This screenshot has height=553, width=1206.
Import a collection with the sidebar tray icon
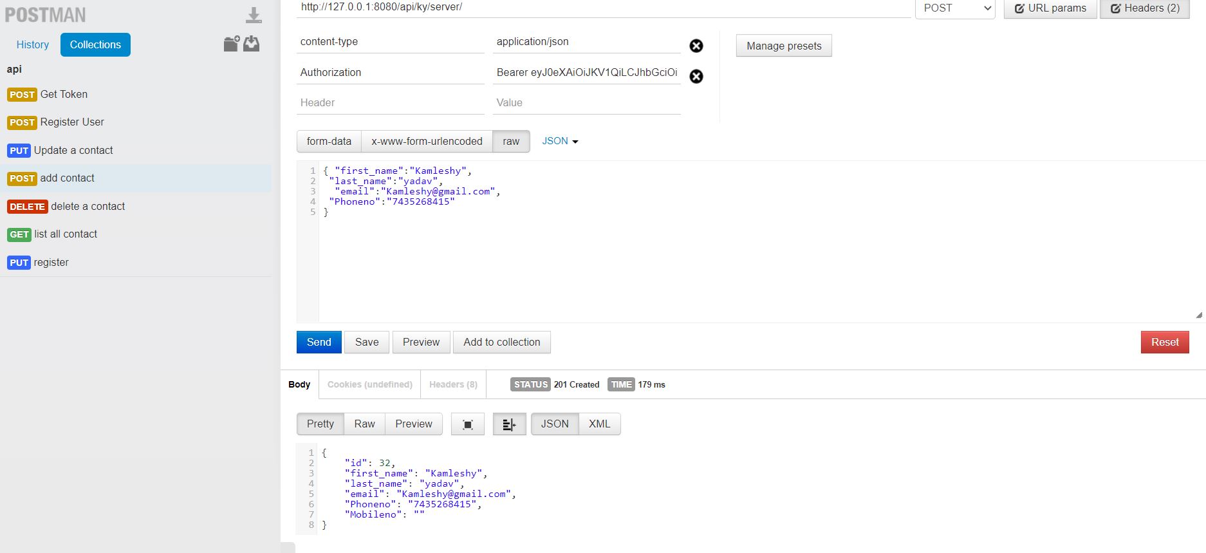click(252, 44)
